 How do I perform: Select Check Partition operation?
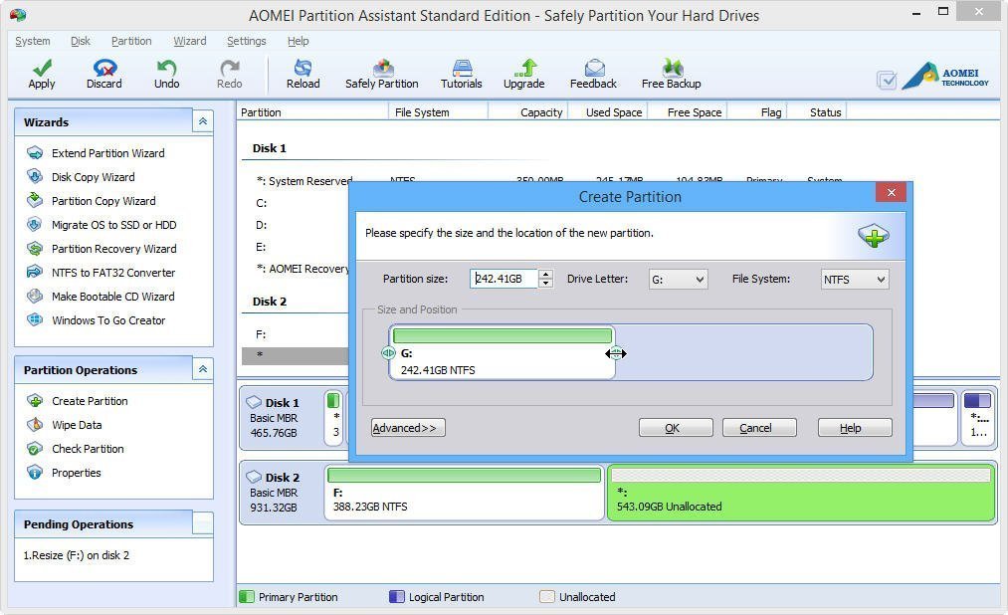pos(88,449)
